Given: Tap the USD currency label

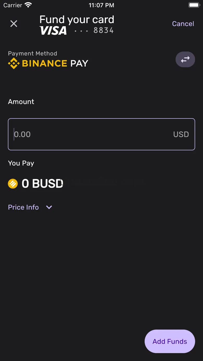Looking at the screenshot, I should [181, 134].
